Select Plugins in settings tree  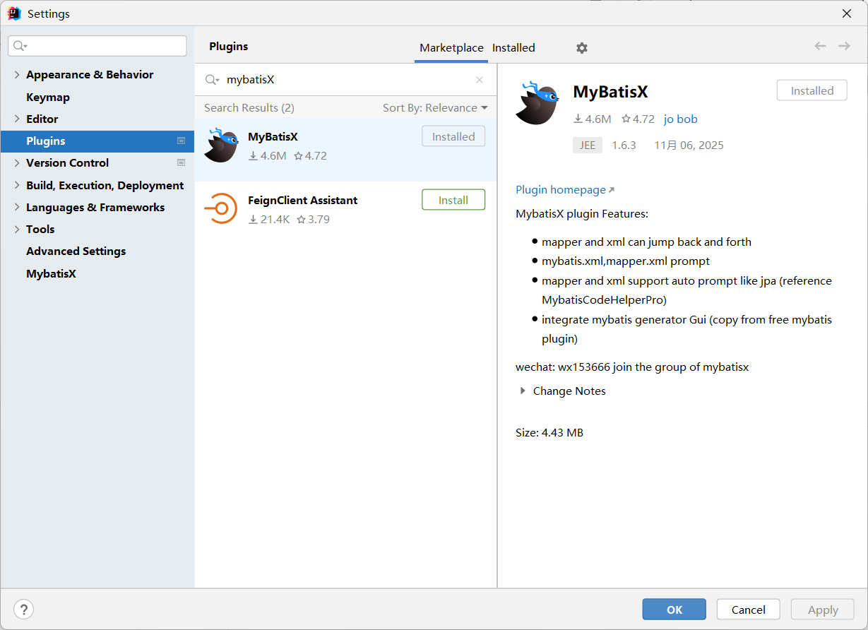click(x=97, y=141)
